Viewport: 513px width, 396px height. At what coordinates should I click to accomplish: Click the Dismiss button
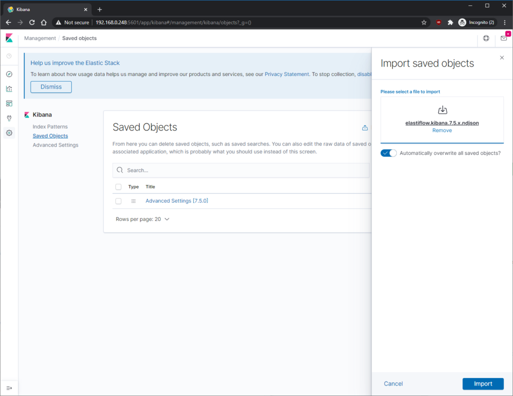point(51,87)
